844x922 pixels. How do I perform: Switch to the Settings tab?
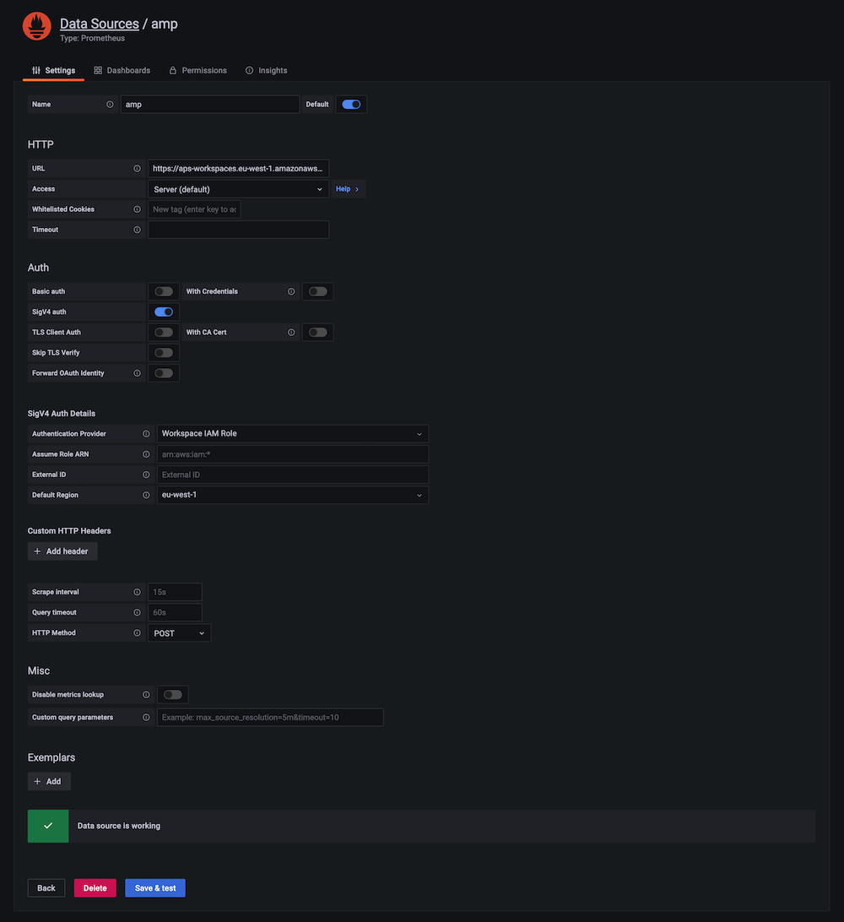[x=53, y=71]
